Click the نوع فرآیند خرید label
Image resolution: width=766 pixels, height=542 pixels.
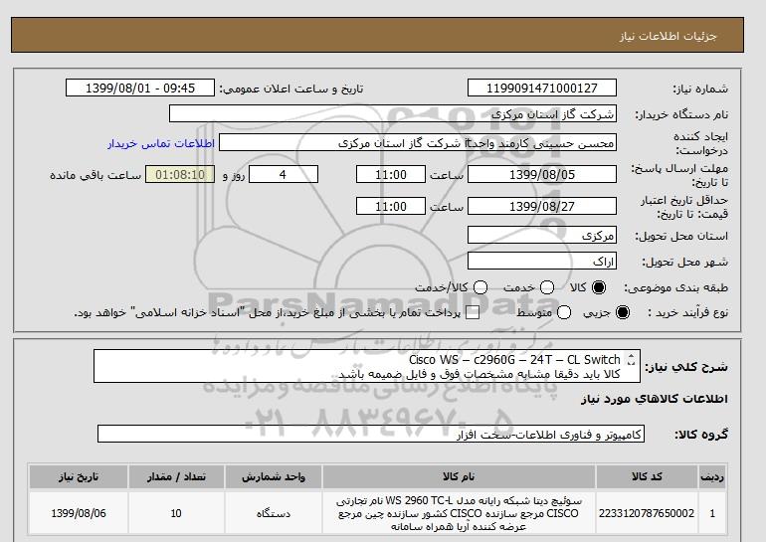(x=687, y=312)
